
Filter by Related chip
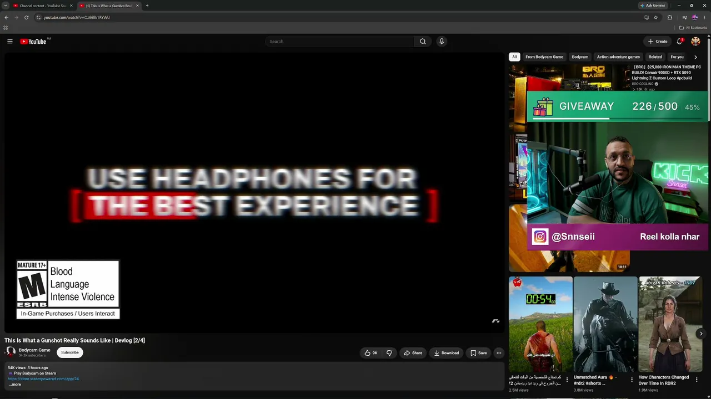point(655,57)
